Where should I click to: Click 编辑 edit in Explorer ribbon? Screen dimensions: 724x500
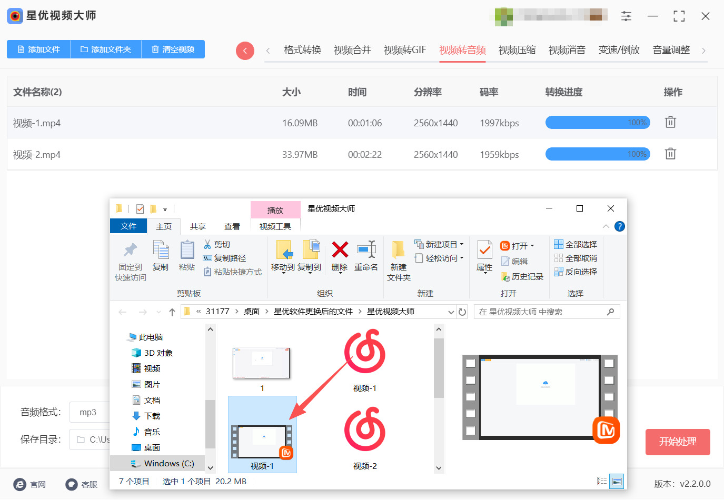click(514, 261)
